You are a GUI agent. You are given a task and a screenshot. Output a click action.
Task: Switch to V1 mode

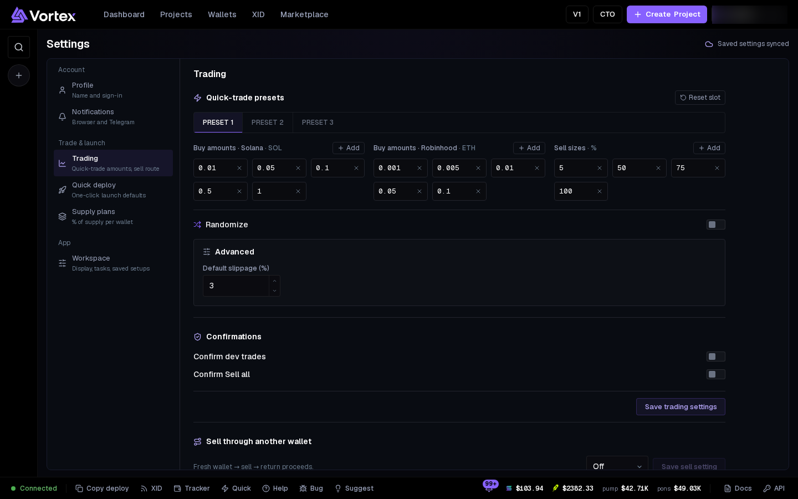coord(577,14)
